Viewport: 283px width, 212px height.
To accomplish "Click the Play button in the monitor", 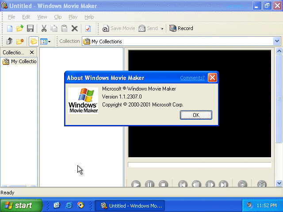I will (136, 184).
